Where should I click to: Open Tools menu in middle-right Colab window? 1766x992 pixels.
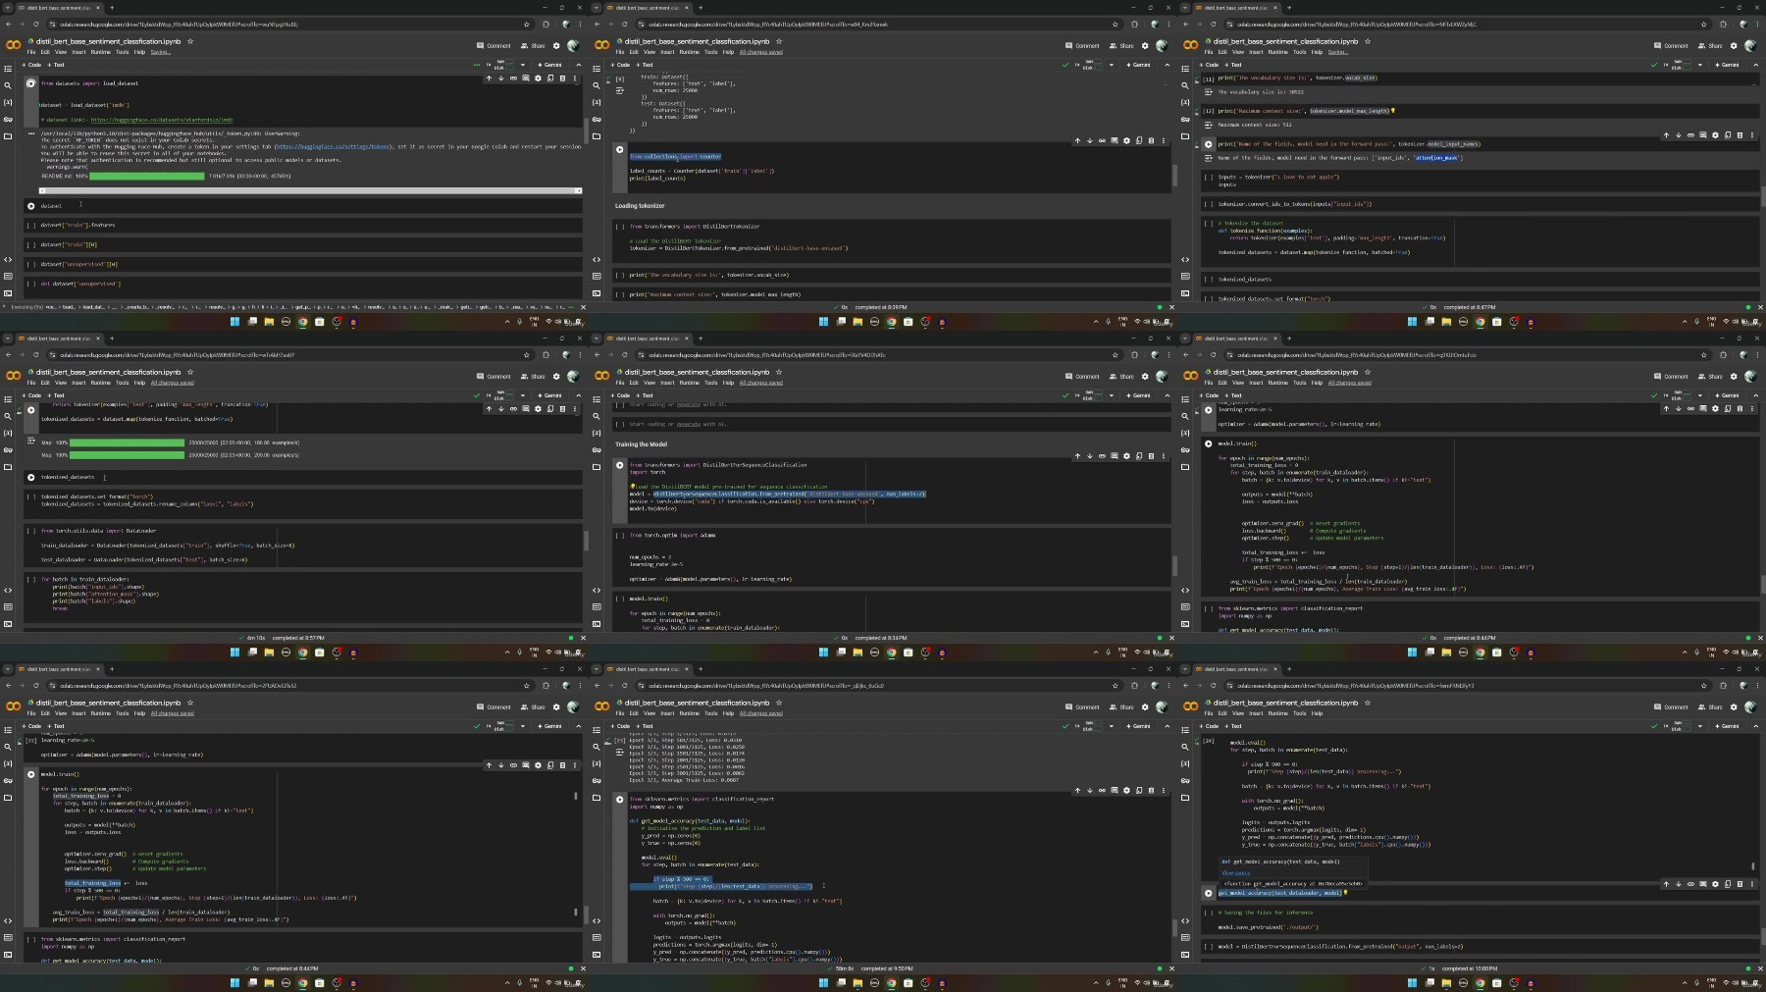coord(1300,383)
